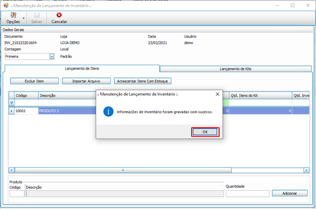Select the PRODUTO 2 description cell
This screenshot has height=209, width=316.
tap(67, 111)
